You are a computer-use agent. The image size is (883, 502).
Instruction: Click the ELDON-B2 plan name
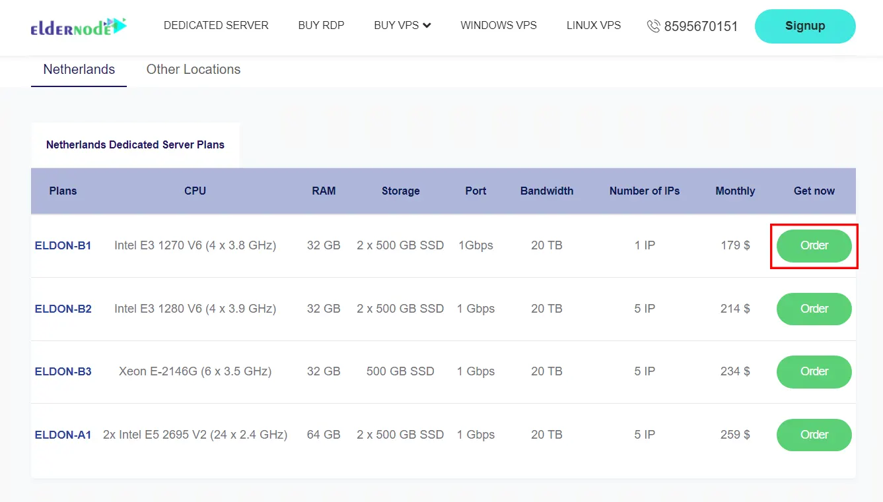[x=63, y=309]
